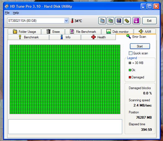Enable the Quick scan checkbox
The height and width of the screenshot is (141, 163).
coord(130,53)
